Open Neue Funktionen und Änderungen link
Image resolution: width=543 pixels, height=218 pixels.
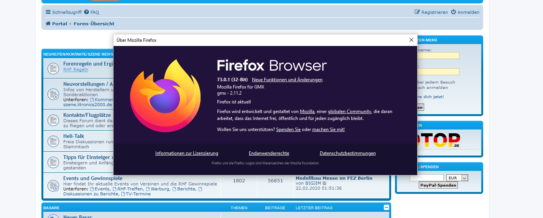pos(287,80)
